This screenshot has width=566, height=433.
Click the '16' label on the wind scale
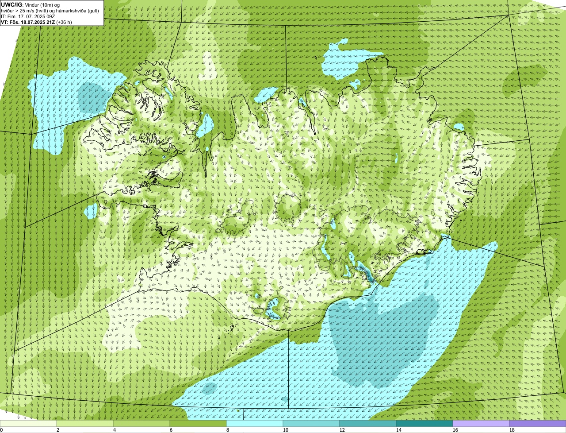tap(455, 430)
